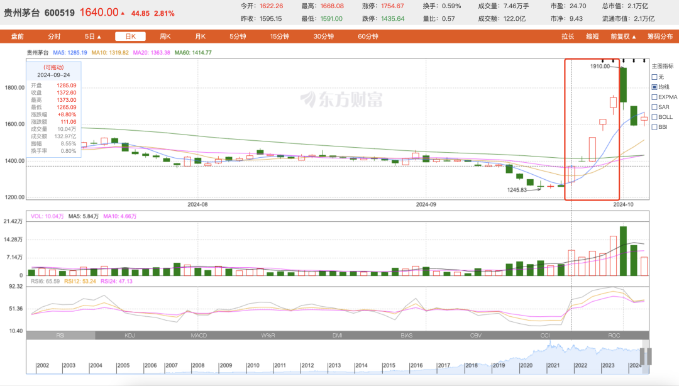Select the MACD indicator tab
This screenshot has height=386, width=679.
(x=199, y=335)
